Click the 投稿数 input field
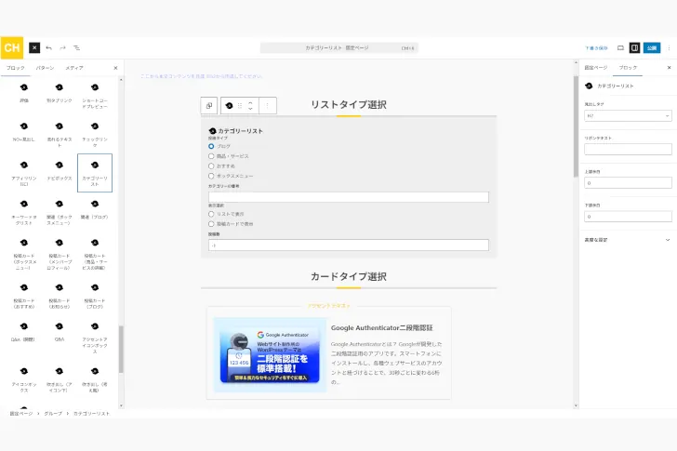This screenshot has width=677, height=451. (349, 245)
